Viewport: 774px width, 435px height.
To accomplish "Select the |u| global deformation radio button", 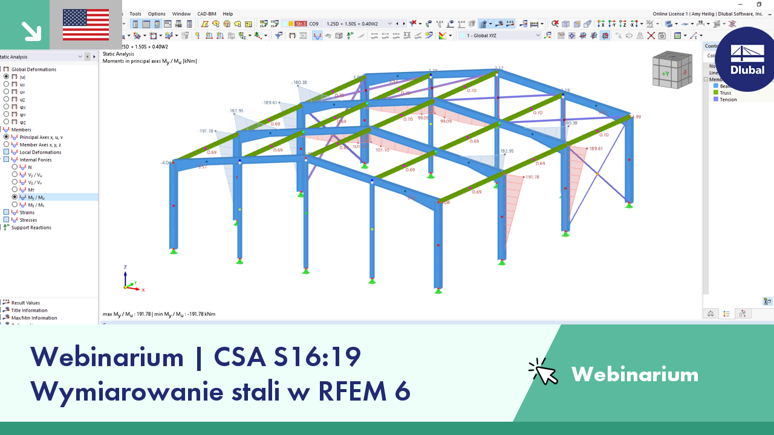I will tap(7, 77).
